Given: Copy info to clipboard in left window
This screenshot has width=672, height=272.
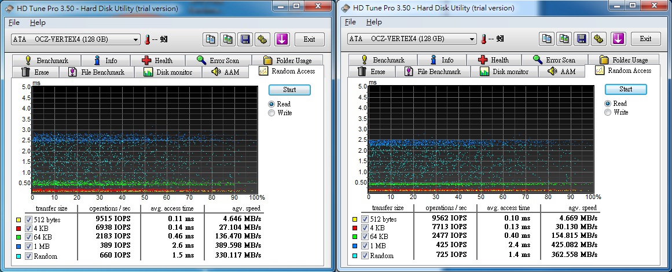Looking at the screenshot, I should pyautogui.click(x=211, y=39).
